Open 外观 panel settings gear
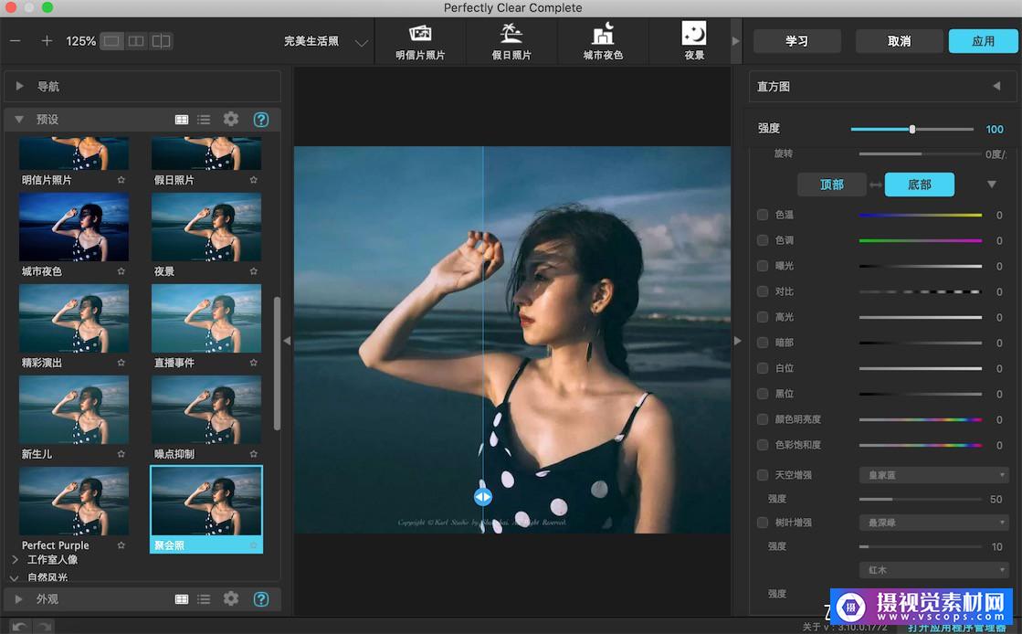This screenshot has width=1022, height=634. [231, 598]
